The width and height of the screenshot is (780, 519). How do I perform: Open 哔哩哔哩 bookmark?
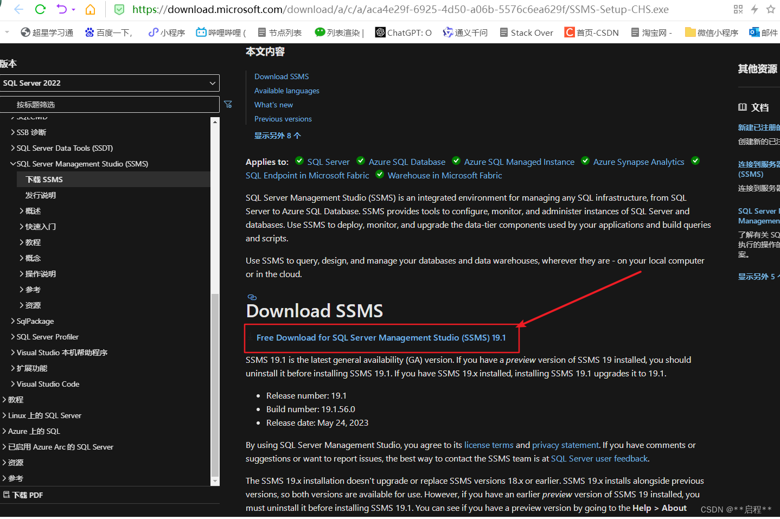coord(221,33)
